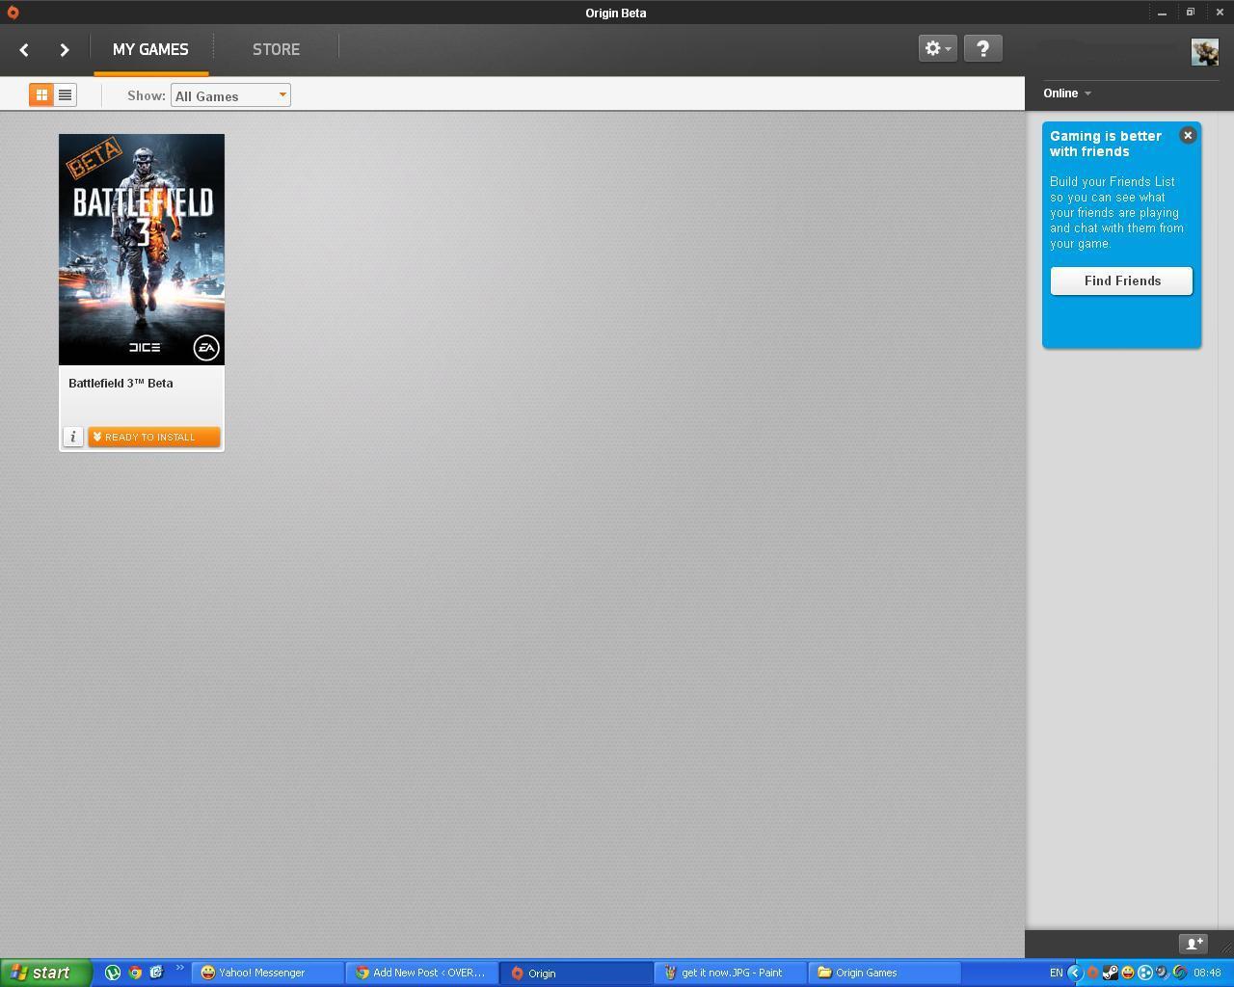Click the Battlefield 3™ Beta title text
The height and width of the screenshot is (987, 1234).
click(x=121, y=384)
